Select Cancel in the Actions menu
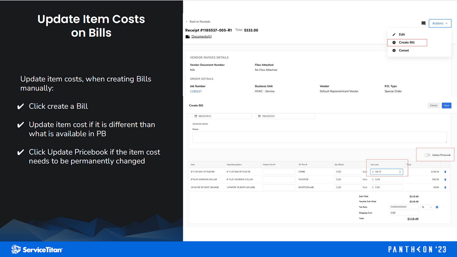The width and height of the screenshot is (457, 257). [404, 50]
